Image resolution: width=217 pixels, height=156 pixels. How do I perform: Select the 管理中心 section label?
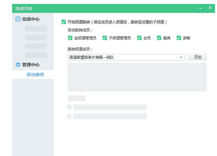[31, 65]
